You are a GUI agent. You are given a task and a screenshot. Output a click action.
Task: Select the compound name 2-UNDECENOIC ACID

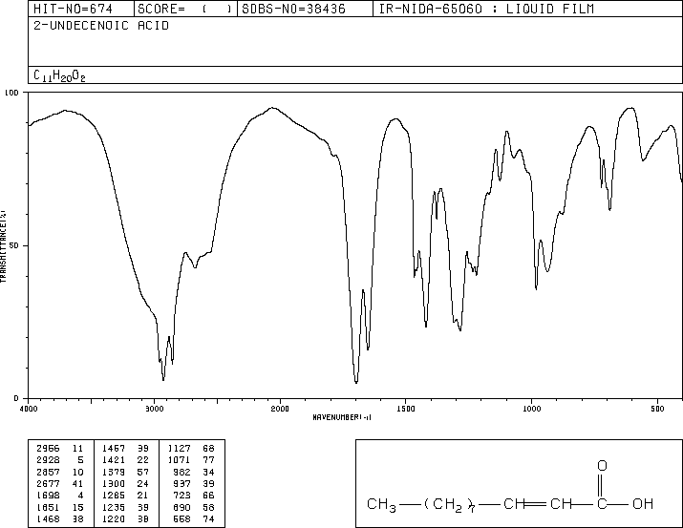point(101,26)
